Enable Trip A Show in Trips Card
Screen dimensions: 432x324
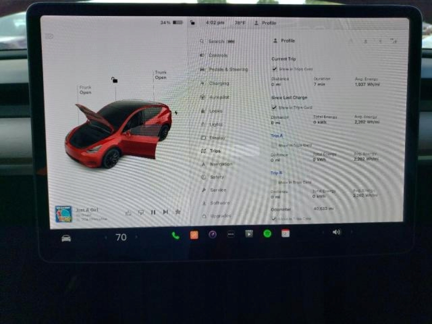pyautogui.click(x=274, y=145)
